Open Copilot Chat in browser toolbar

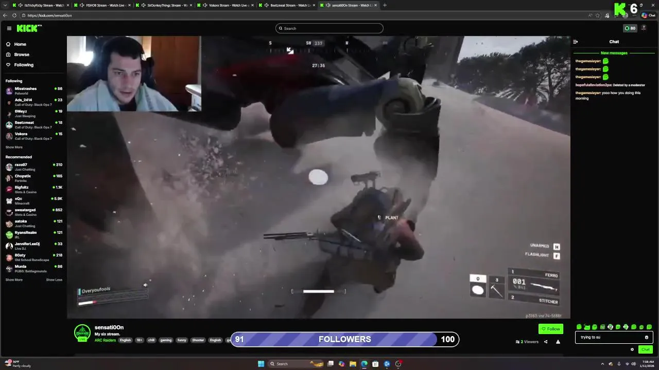point(648,15)
